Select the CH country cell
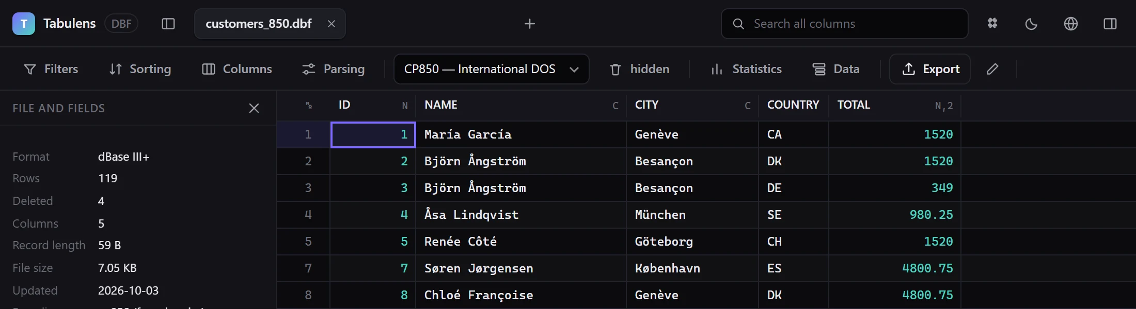 (794, 242)
